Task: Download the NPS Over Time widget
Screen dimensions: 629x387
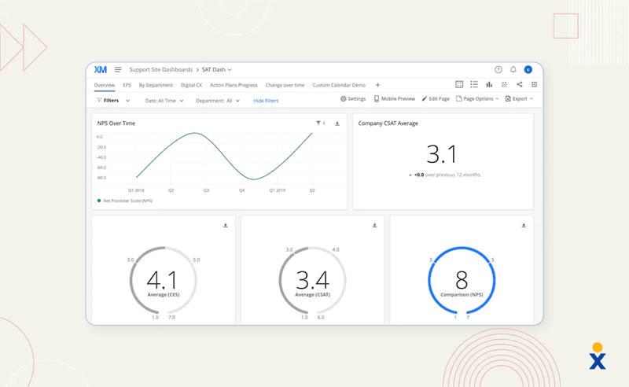Action: (x=337, y=123)
